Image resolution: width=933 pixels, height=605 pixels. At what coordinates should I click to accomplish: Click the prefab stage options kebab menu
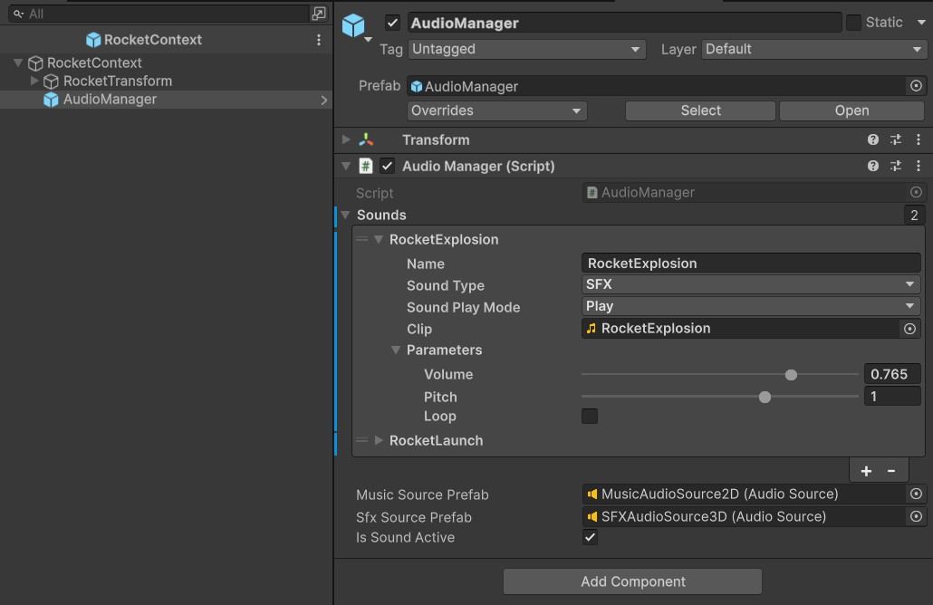pyautogui.click(x=319, y=40)
